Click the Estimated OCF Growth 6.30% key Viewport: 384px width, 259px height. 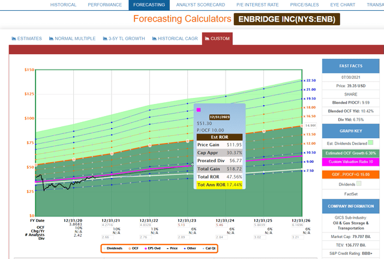[x=350, y=153]
